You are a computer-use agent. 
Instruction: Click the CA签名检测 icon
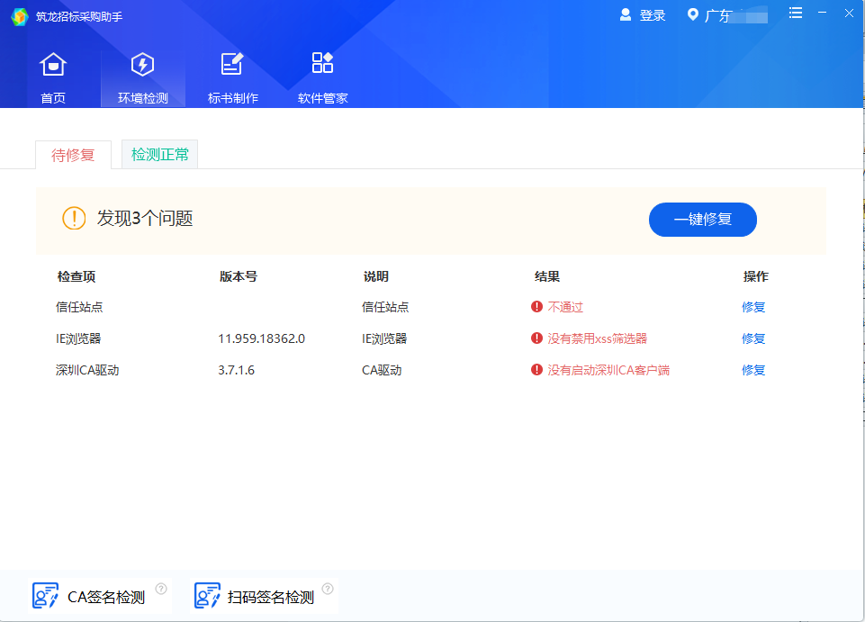[45, 596]
